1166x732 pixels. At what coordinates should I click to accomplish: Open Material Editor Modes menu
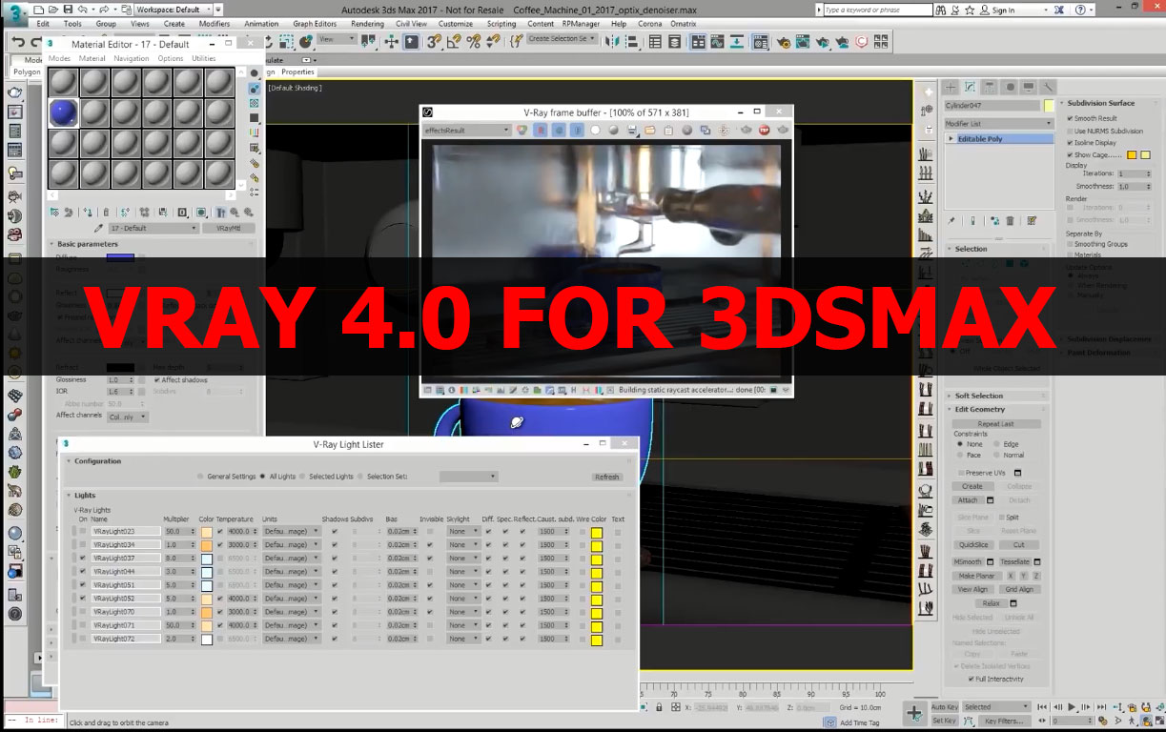pos(59,58)
